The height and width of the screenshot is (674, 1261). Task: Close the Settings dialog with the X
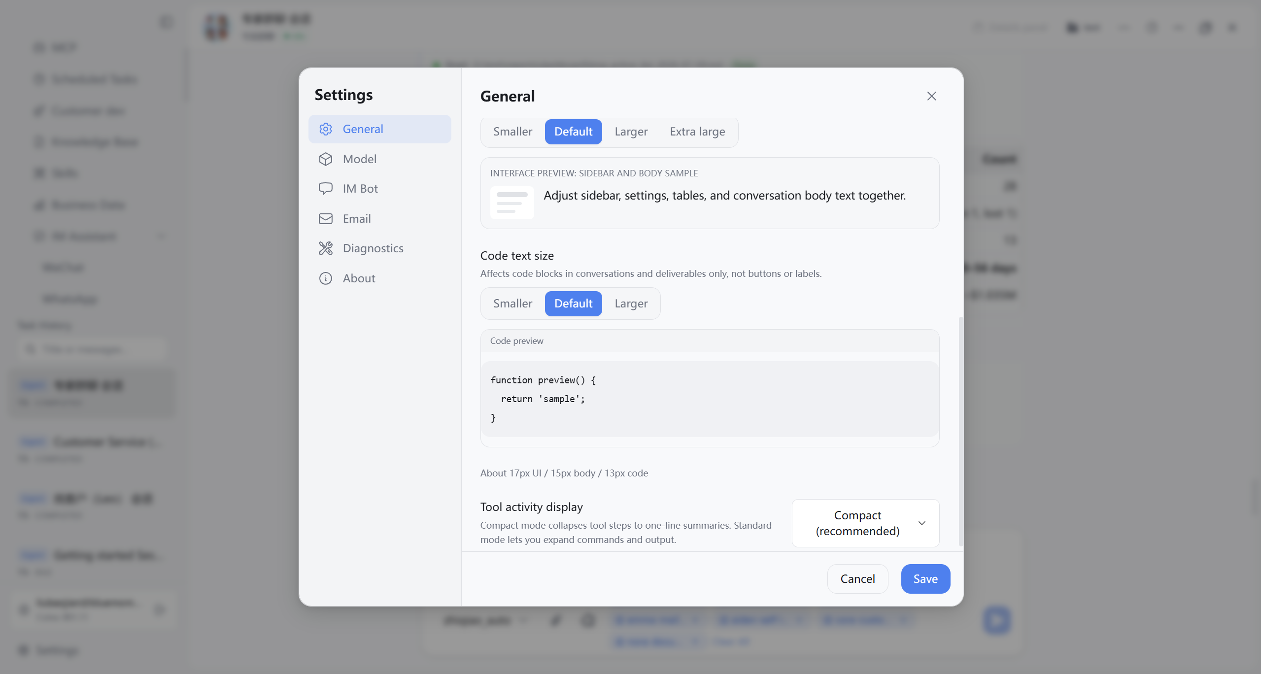[x=931, y=96]
